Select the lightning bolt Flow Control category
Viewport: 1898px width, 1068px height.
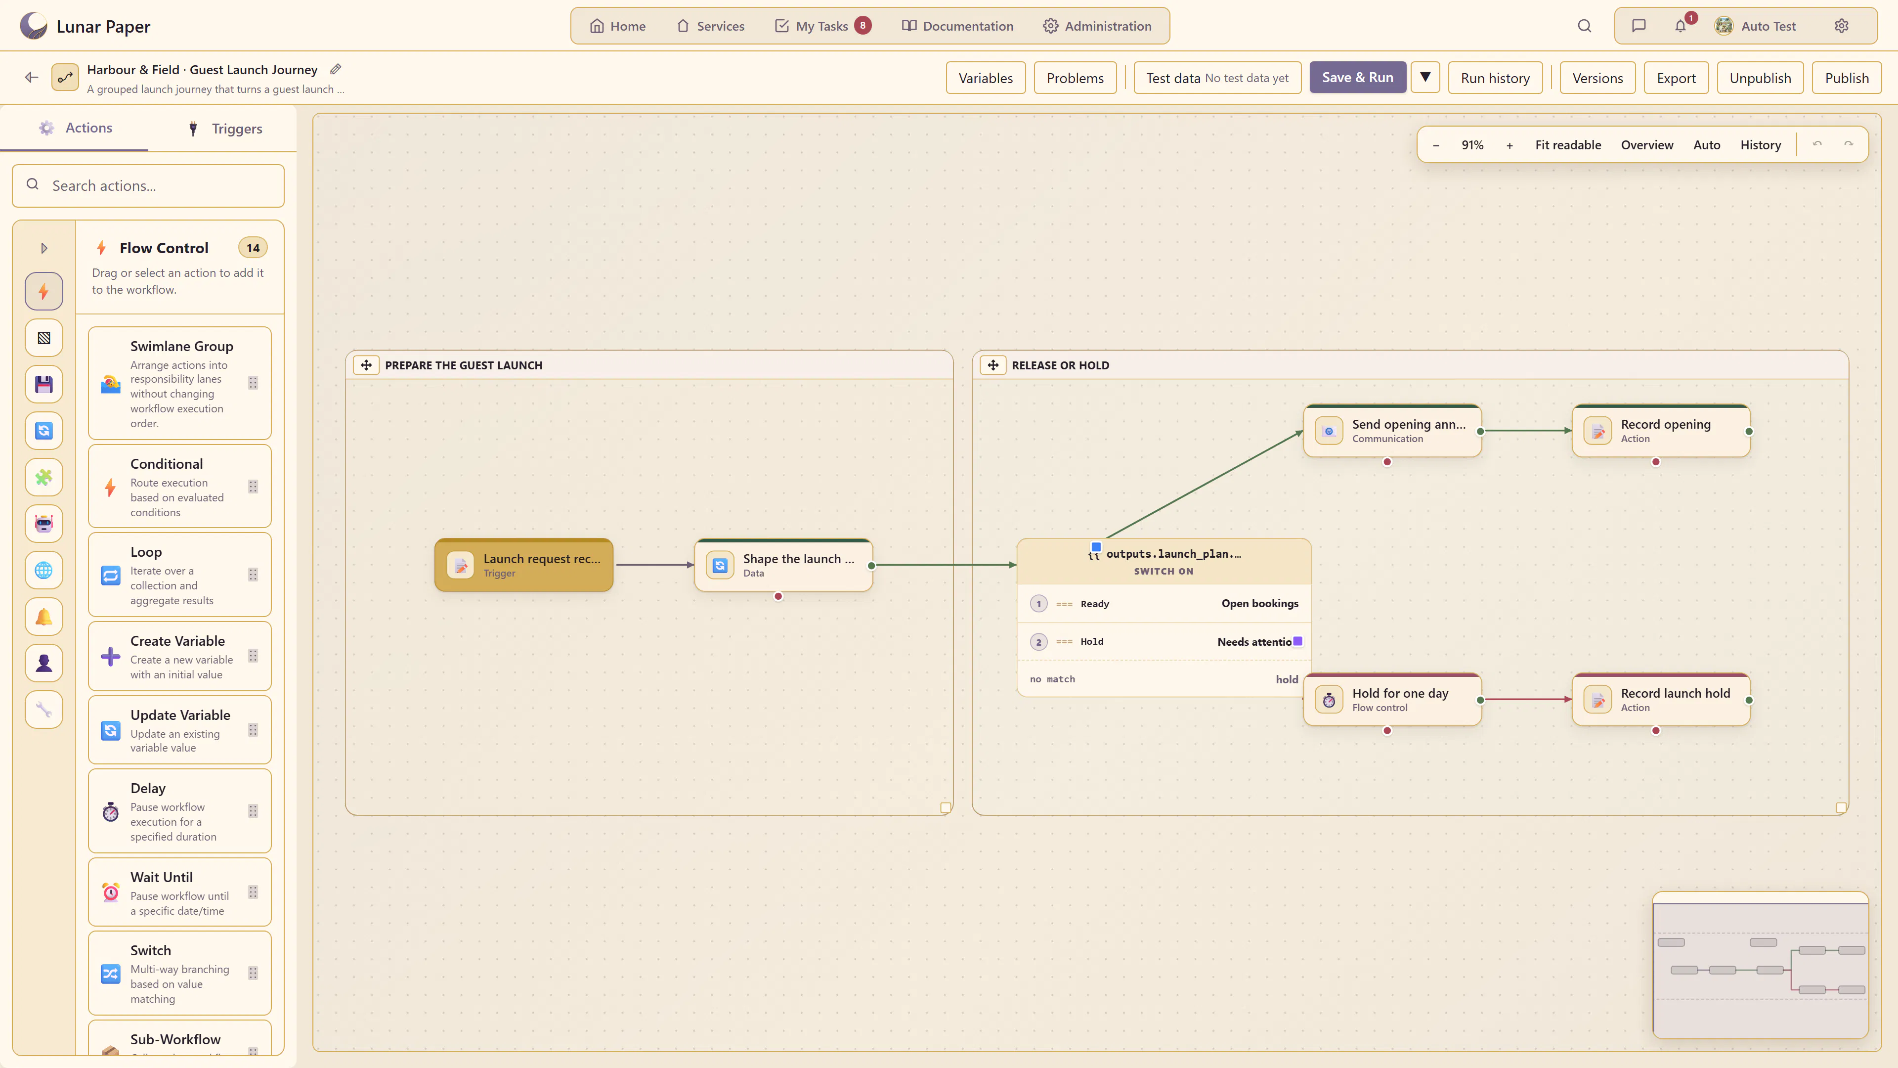point(43,292)
